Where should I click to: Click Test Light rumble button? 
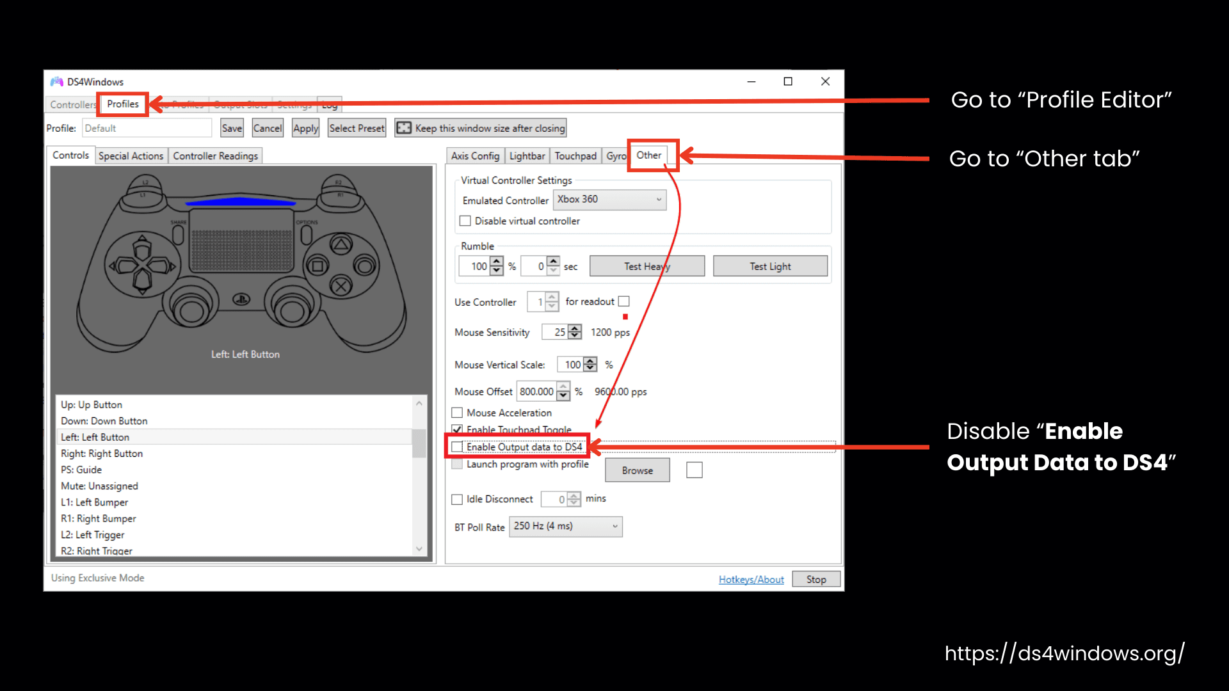tap(770, 266)
